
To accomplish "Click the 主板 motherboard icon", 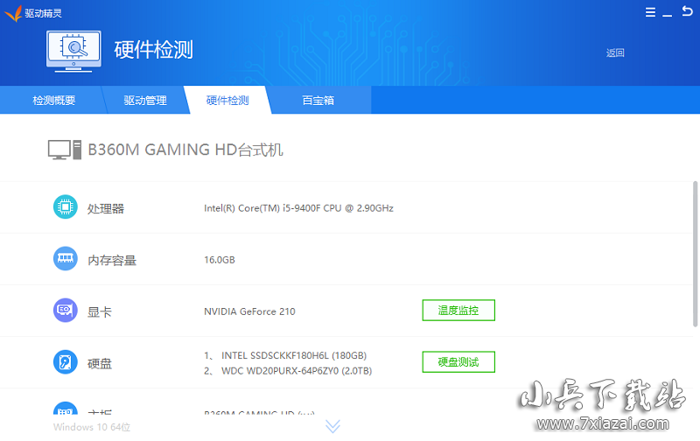I will (x=65, y=408).
